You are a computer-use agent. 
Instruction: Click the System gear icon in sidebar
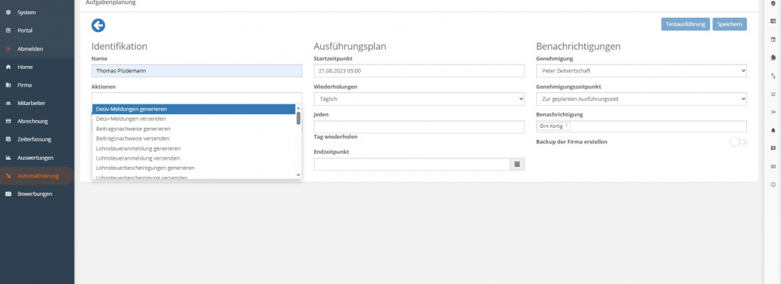pyautogui.click(x=8, y=12)
